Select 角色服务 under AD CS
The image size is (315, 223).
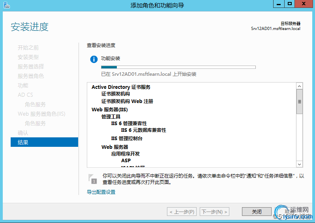[x=35, y=104]
